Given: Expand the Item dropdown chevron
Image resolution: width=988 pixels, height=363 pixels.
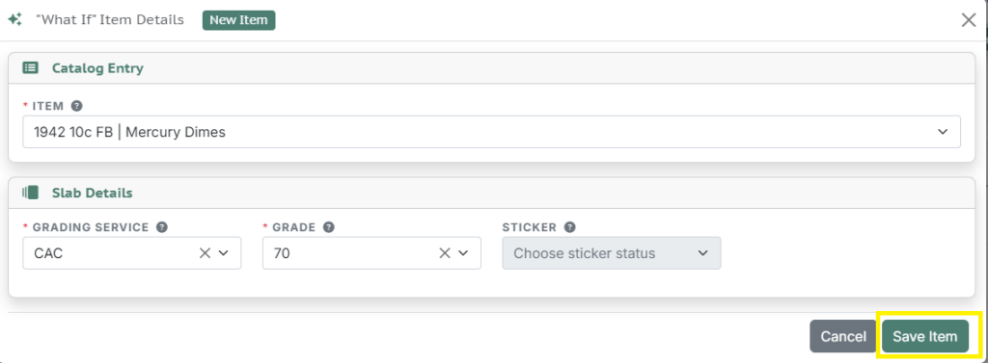Looking at the screenshot, I should coord(943,132).
